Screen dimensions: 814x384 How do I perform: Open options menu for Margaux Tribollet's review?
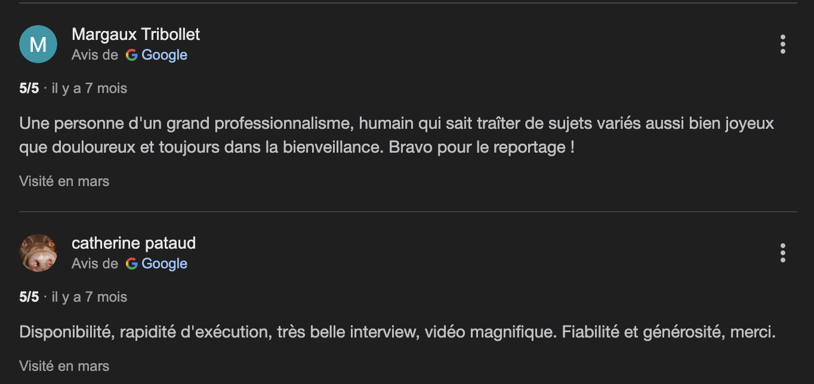782,44
